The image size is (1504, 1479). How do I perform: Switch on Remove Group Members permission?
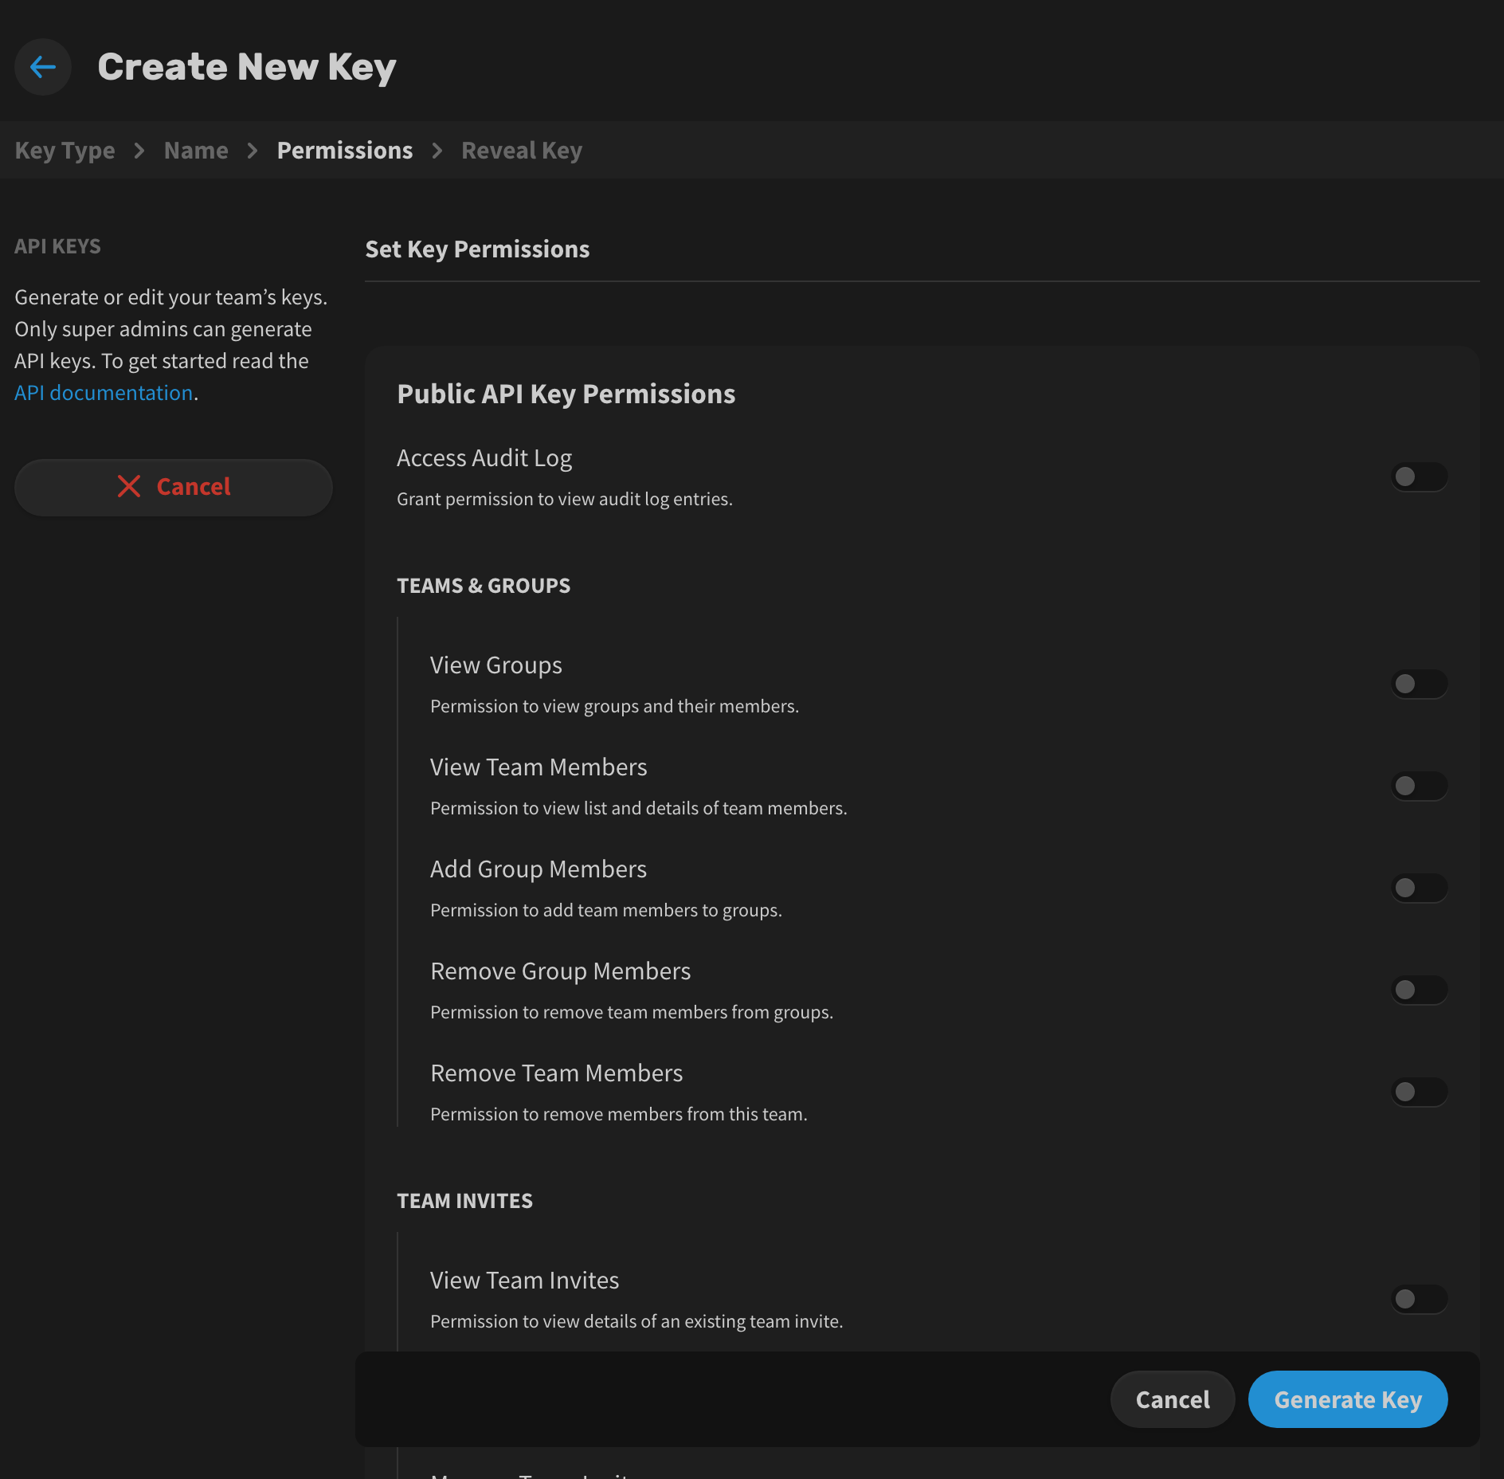point(1419,990)
